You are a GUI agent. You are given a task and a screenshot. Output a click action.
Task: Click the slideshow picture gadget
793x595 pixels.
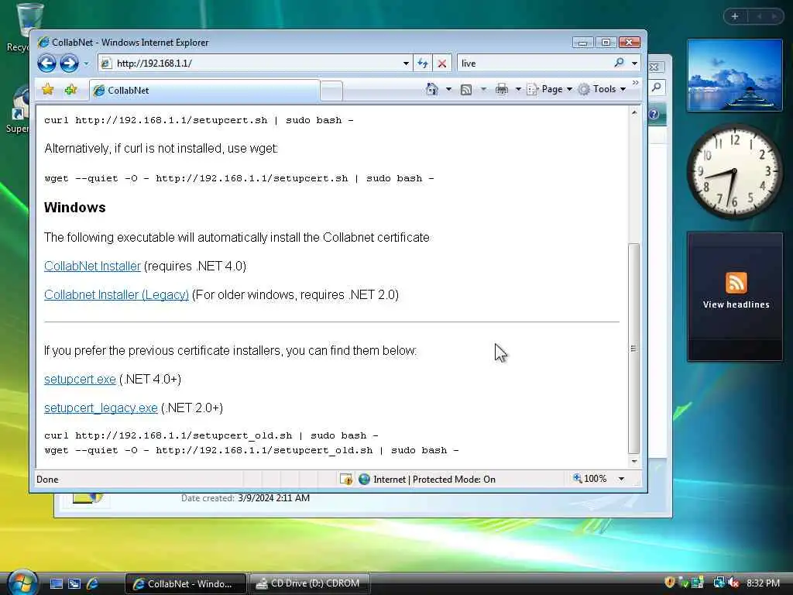[x=735, y=75]
